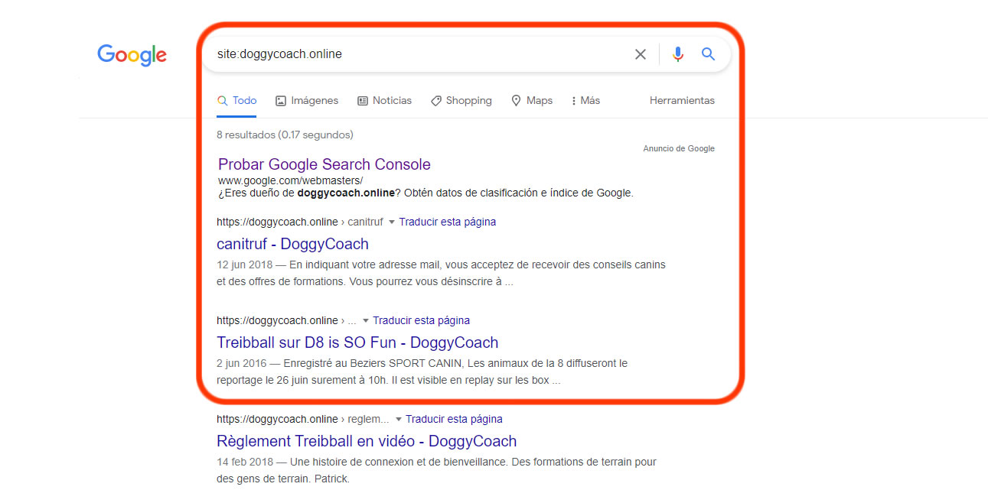Viewport: 988px width, 503px height.
Task: Start voice search with the microphone icon
Action: [677, 54]
